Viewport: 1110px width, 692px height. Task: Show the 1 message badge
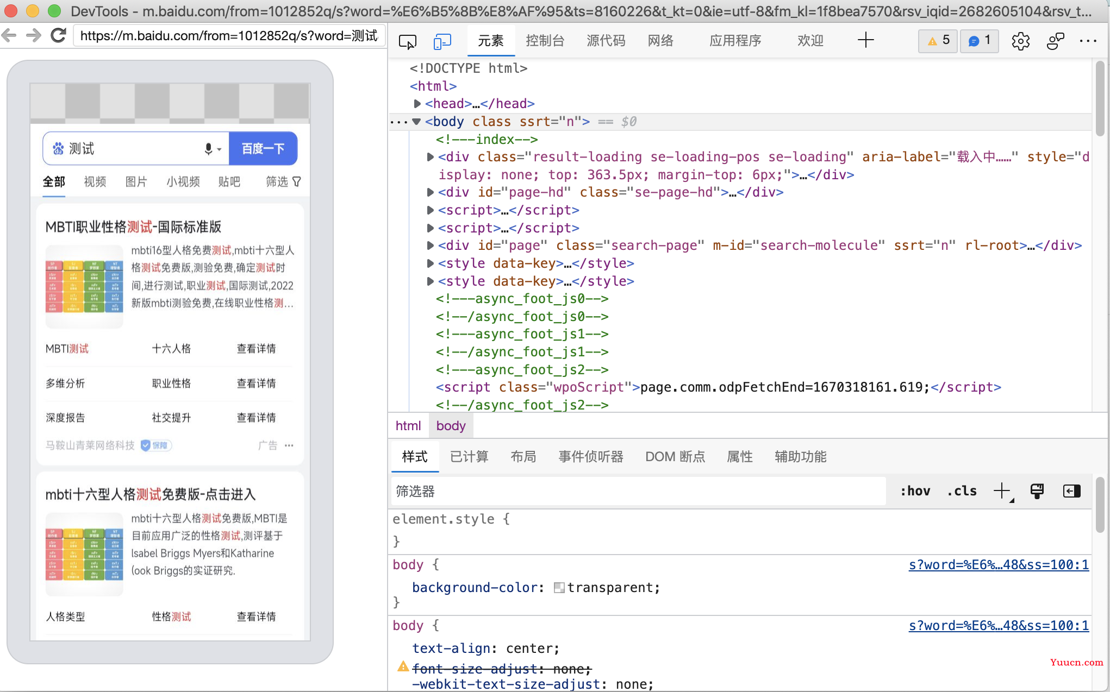coord(980,41)
